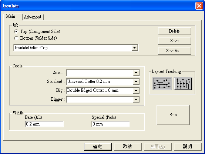Switch to the Advanced tab
205x154 pixels.
click(33, 17)
